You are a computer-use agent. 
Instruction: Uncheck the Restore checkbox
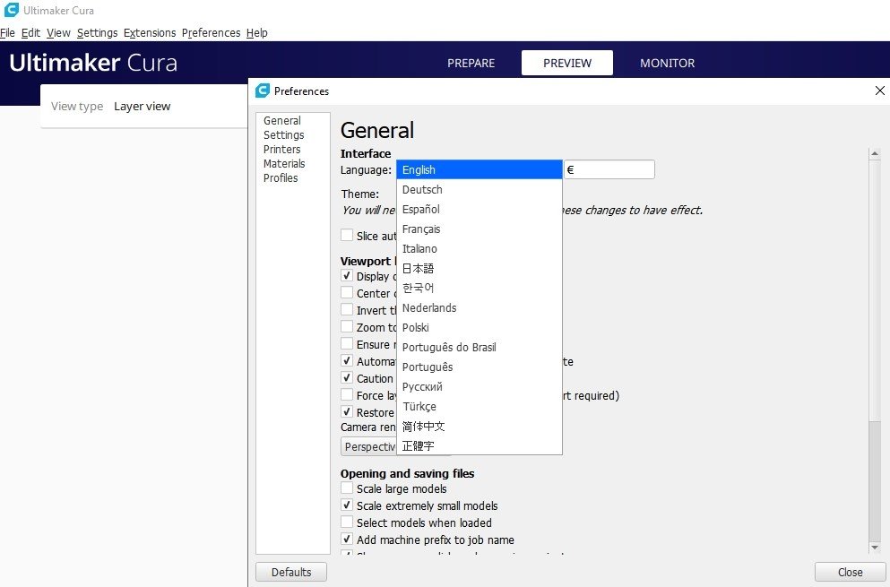[x=347, y=412]
